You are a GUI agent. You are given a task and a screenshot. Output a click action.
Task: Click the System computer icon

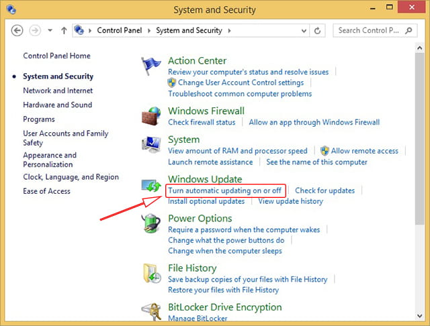pos(151,145)
